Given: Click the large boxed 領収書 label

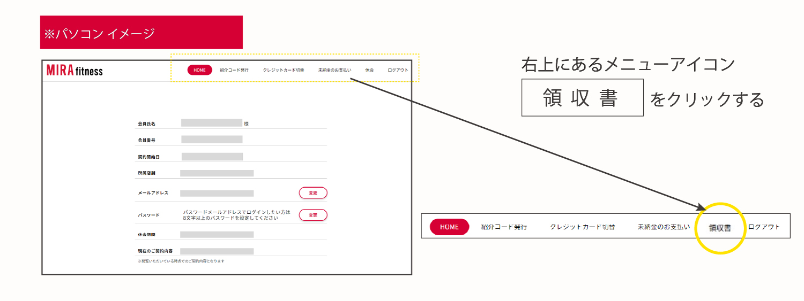Looking at the screenshot, I should 582,98.
